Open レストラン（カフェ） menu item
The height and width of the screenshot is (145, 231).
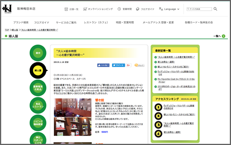click(96, 22)
